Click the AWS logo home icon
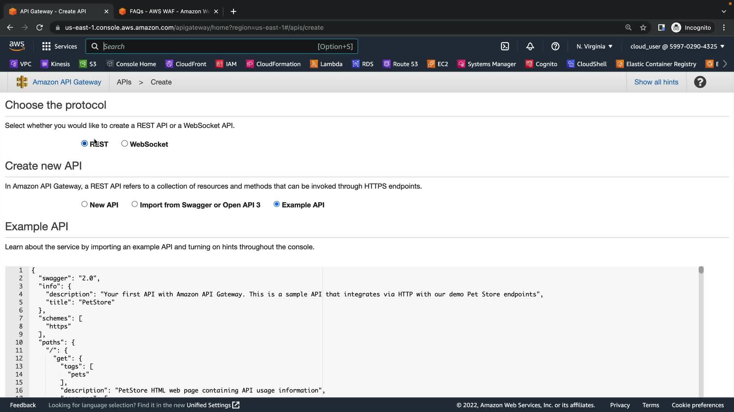734x412 pixels. pyautogui.click(x=17, y=46)
